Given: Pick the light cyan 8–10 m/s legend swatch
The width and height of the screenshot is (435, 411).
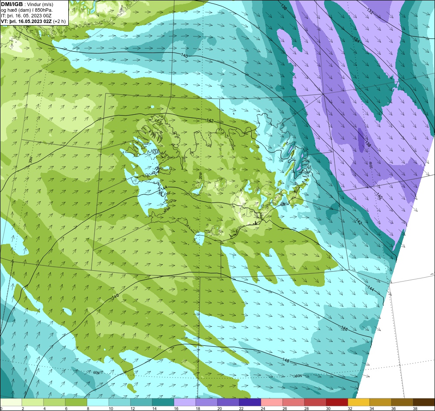Looking at the screenshot, I should coord(98,402).
